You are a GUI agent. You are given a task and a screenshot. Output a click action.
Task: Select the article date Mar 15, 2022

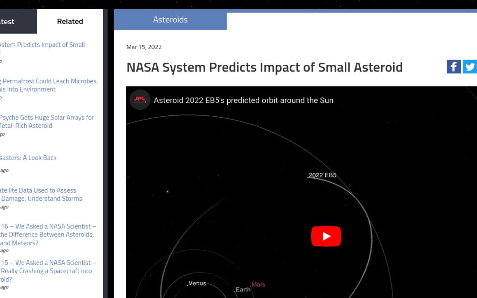[144, 47]
